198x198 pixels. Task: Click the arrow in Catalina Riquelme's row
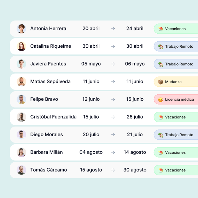[113, 46]
